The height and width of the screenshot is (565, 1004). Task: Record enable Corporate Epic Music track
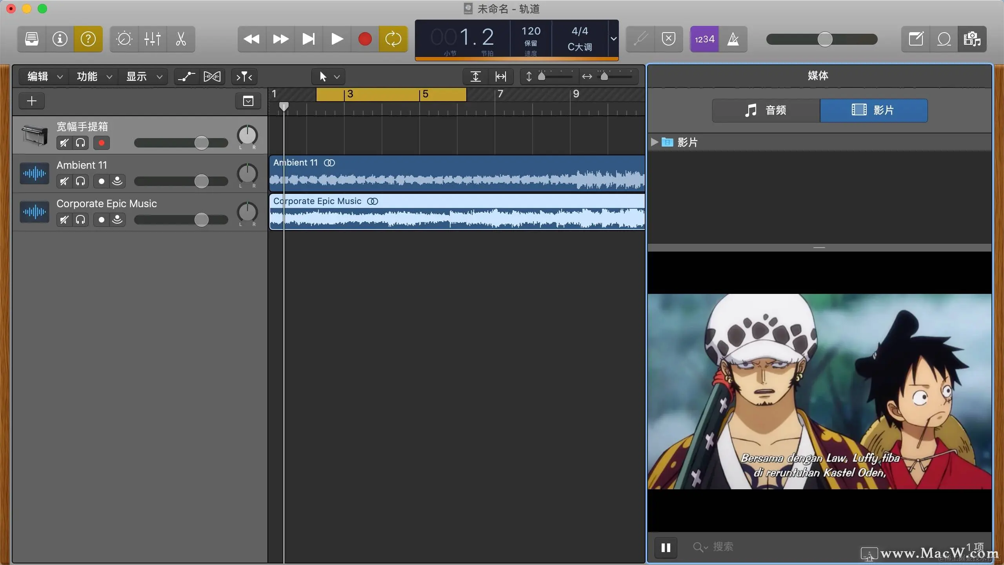102,220
